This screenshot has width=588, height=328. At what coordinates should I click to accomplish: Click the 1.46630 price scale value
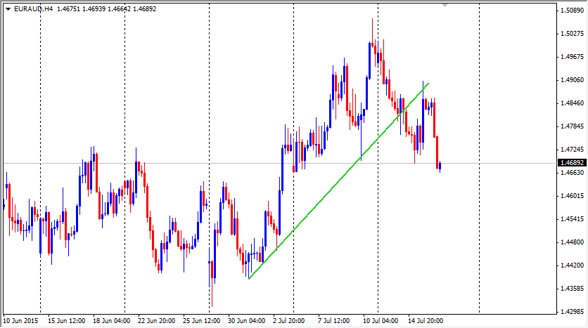pos(573,173)
